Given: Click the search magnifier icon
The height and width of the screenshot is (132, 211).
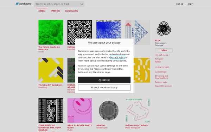Looking at the screenshot, I should (82, 4).
